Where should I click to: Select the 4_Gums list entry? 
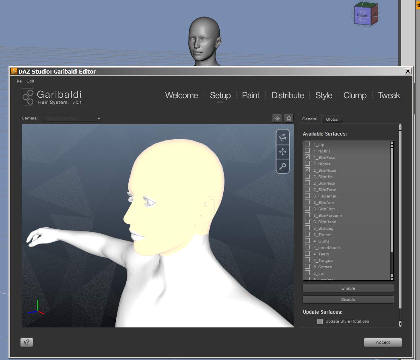pos(321,241)
